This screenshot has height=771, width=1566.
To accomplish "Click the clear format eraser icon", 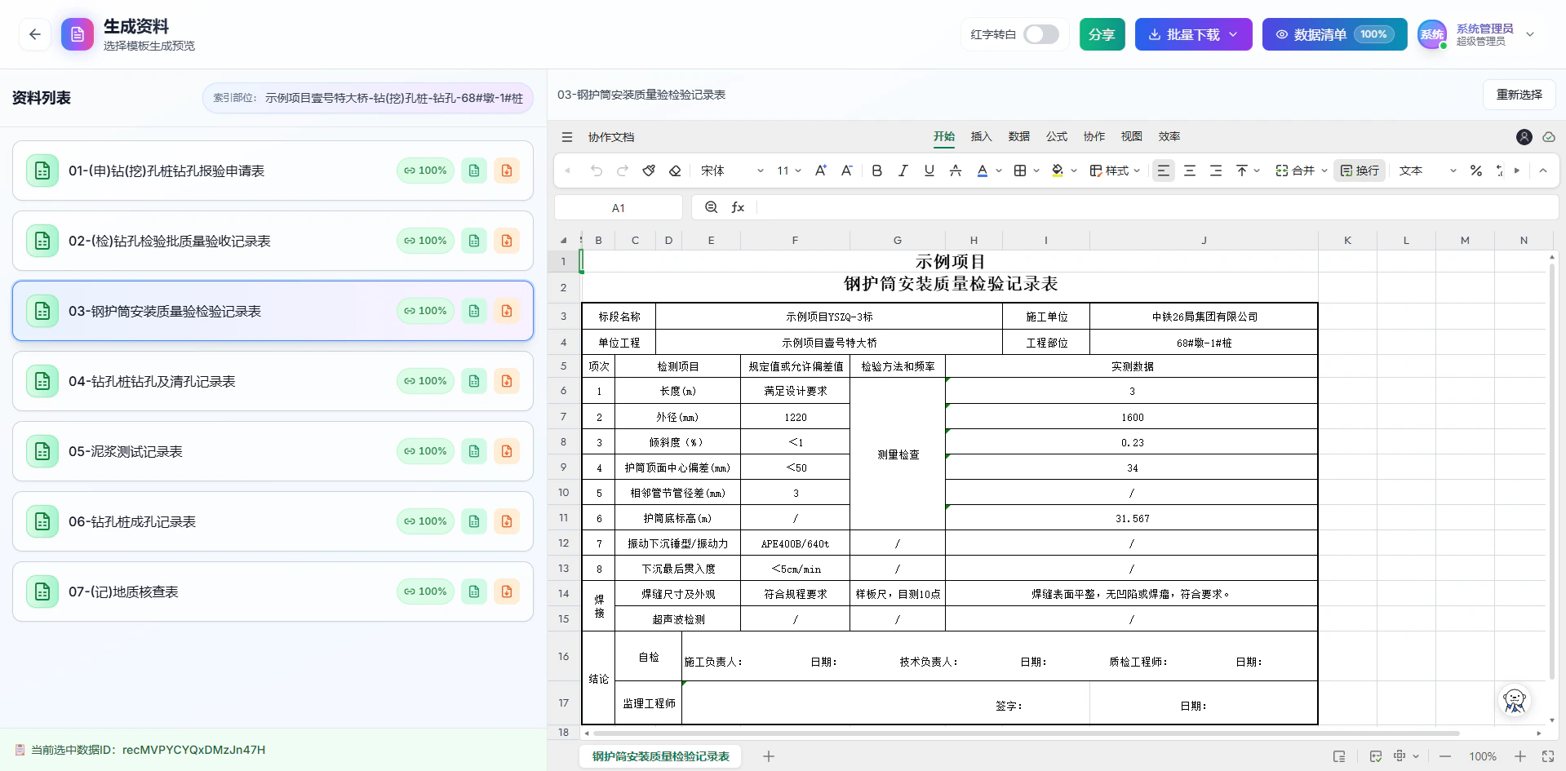I will (675, 171).
